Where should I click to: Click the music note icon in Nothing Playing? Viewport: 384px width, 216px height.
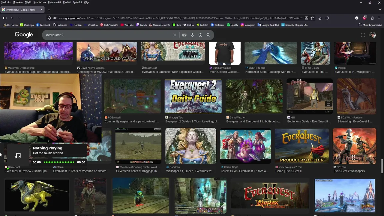click(18, 155)
